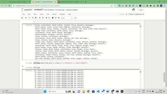The width and height of the screenshot is (167, 94).
Task: Open the Chrome three-dot menu
Action: click(165, 6)
